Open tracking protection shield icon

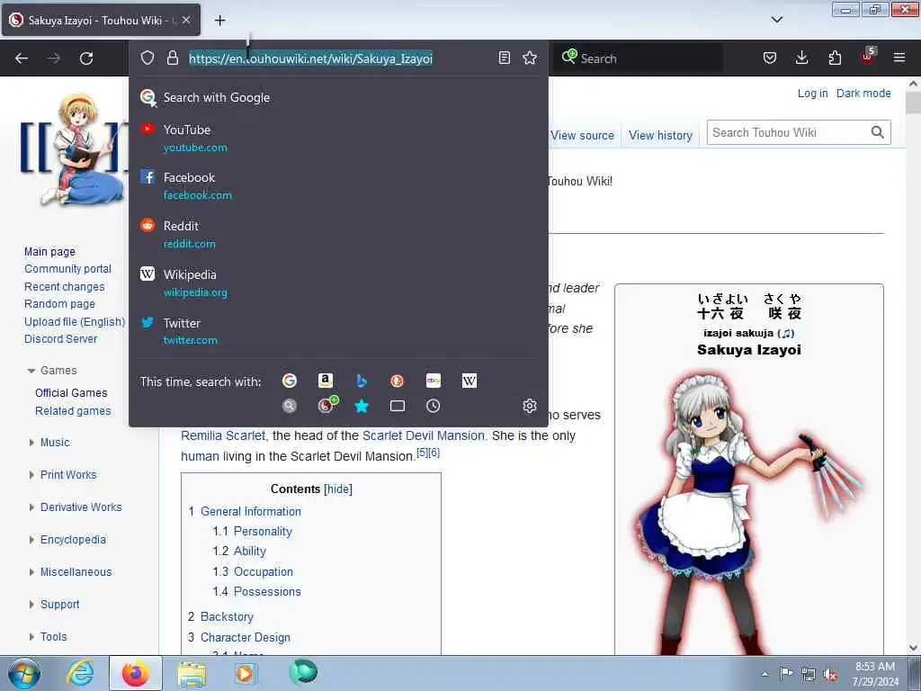(x=148, y=58)
